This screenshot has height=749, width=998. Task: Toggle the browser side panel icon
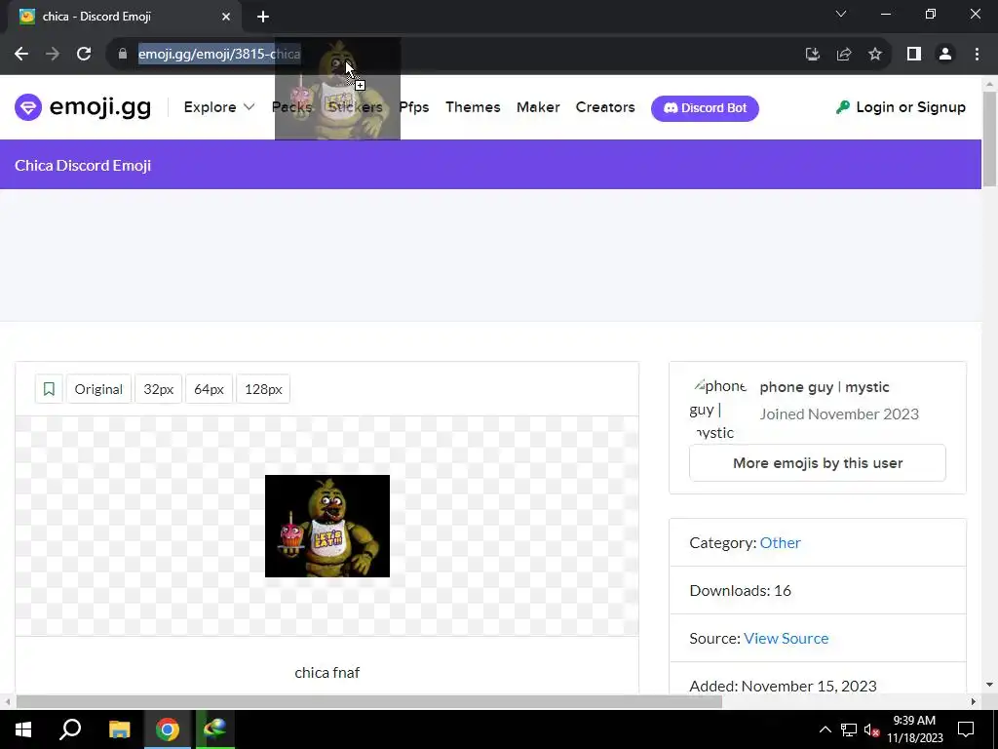914,55
